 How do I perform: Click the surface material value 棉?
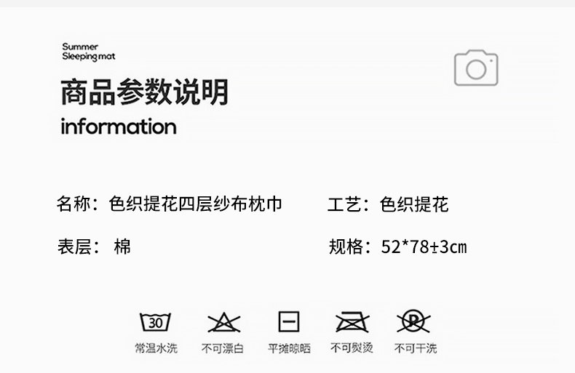(x=122, y=246)
